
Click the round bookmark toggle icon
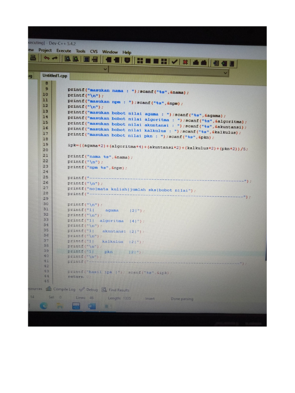point(127,60)
